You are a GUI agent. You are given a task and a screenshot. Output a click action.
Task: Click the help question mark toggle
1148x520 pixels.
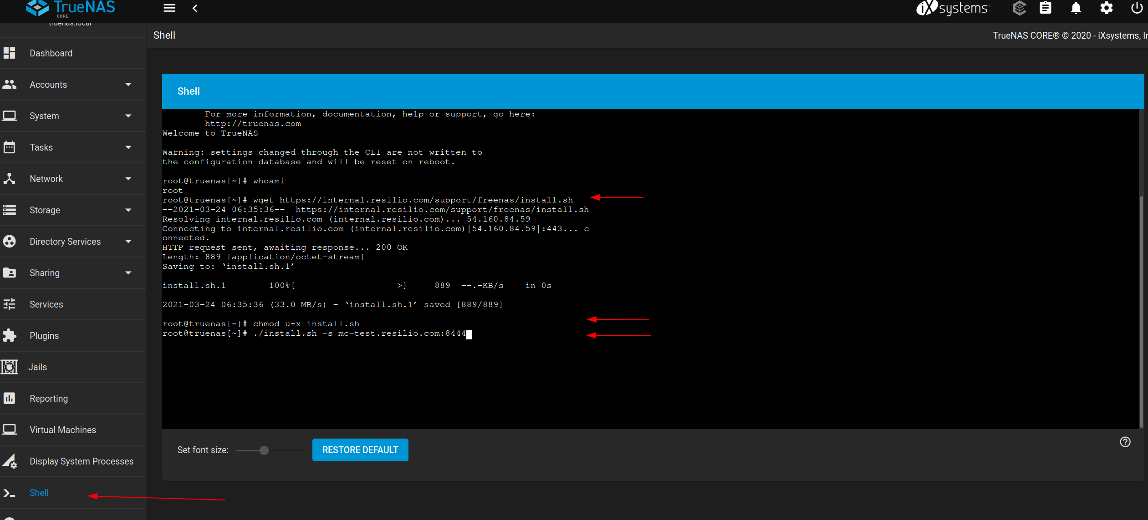[x=1124, y=442]
